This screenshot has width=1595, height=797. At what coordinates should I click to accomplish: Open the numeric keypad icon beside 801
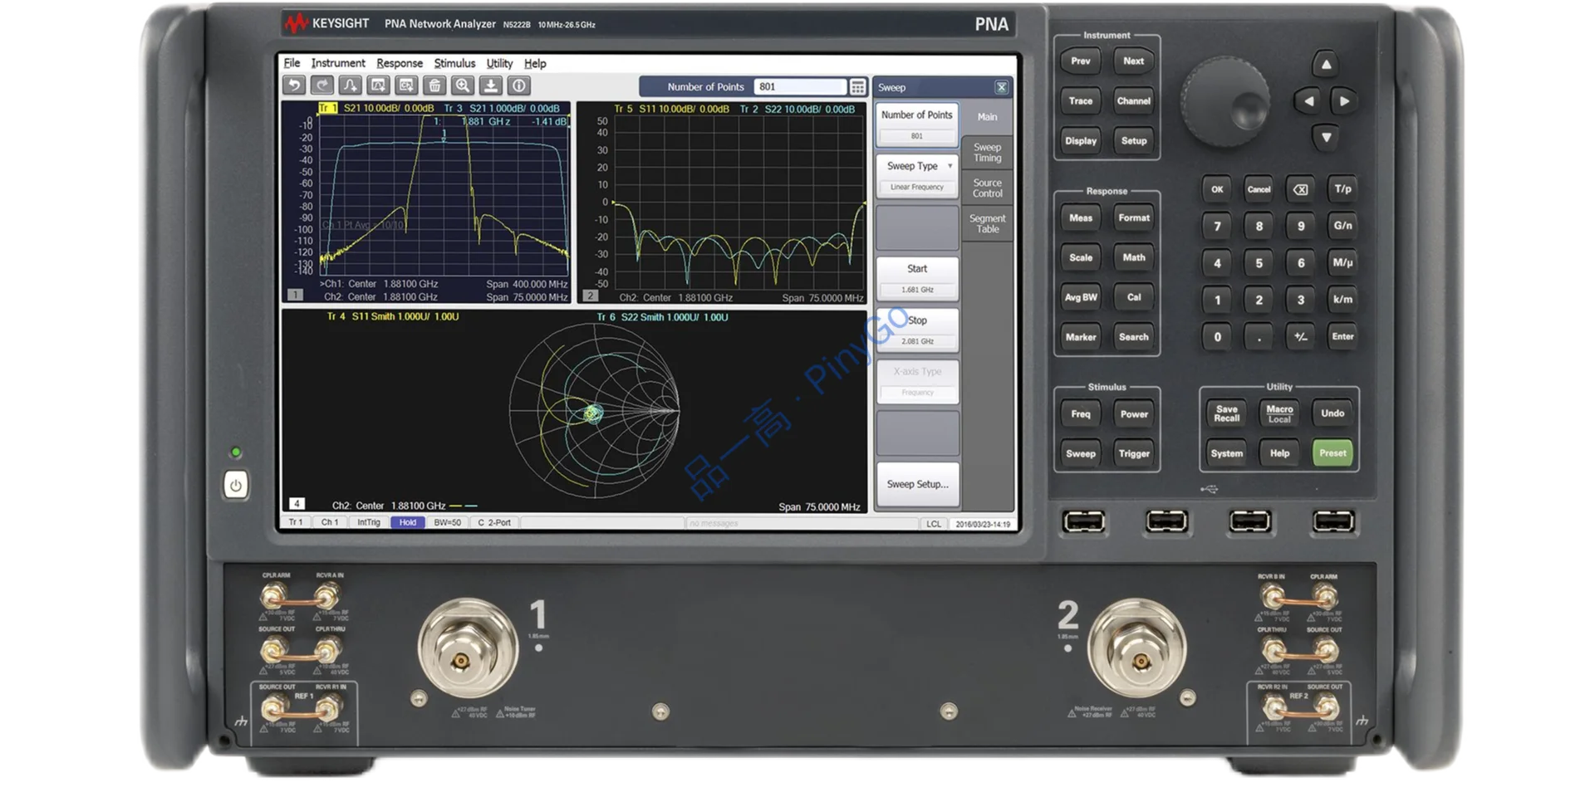[x=857, y=87]
